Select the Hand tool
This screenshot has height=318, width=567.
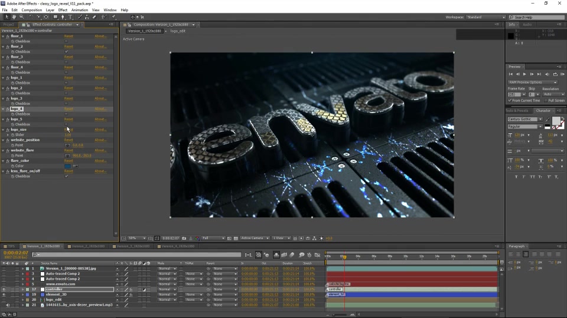pos(14,17)
